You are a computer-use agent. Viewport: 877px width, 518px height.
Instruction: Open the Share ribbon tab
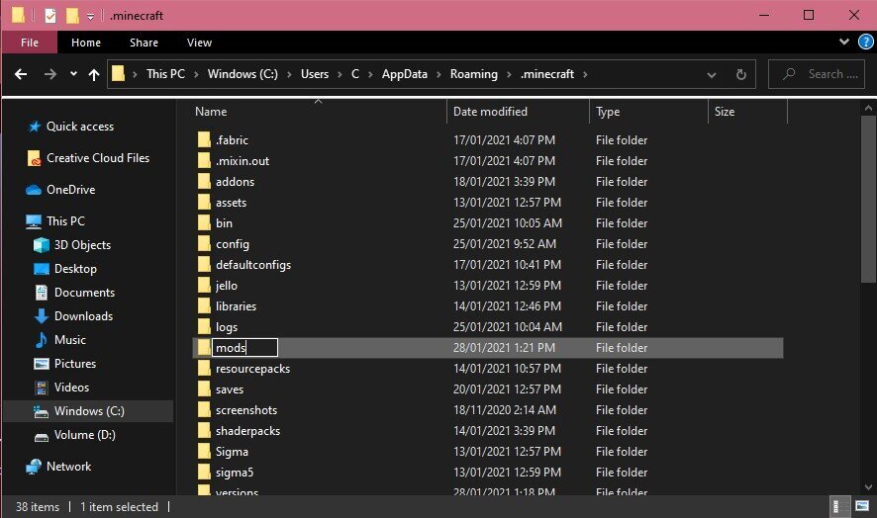[x=144, y=43]
